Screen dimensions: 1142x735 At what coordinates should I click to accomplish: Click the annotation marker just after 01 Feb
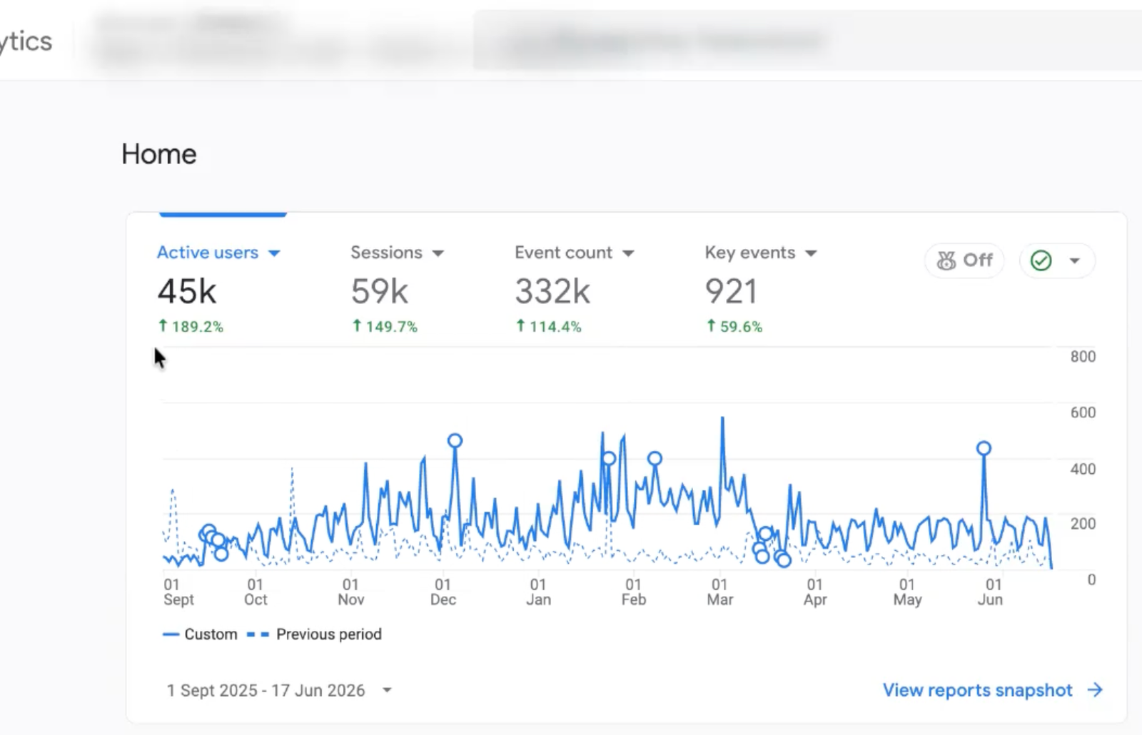tap(655, 458)
